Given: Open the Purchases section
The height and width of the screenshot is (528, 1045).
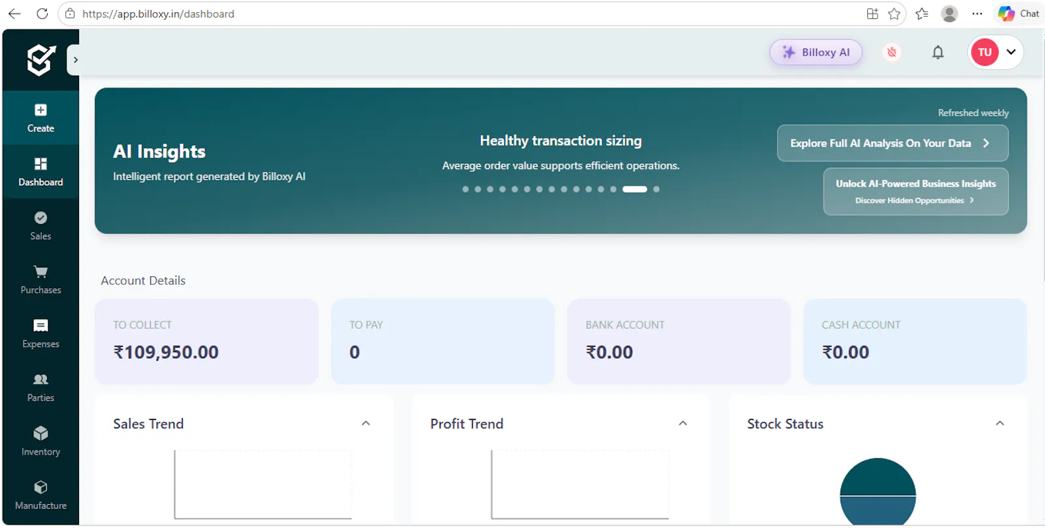Looking at the screenshot, I should tap(40, 280).
